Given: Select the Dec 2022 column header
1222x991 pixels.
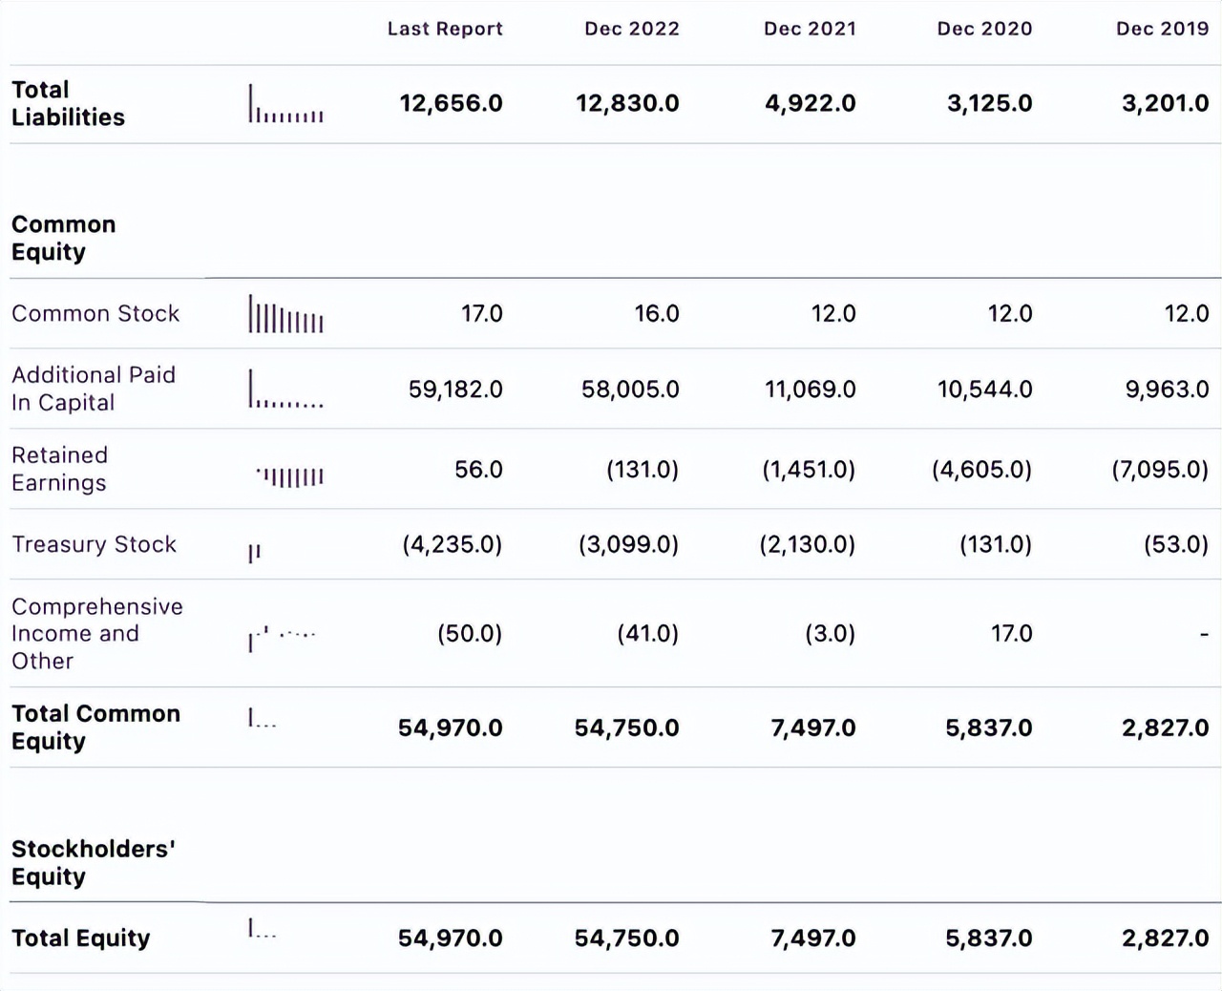Looking at the screenshot, I should coord(632,29).
